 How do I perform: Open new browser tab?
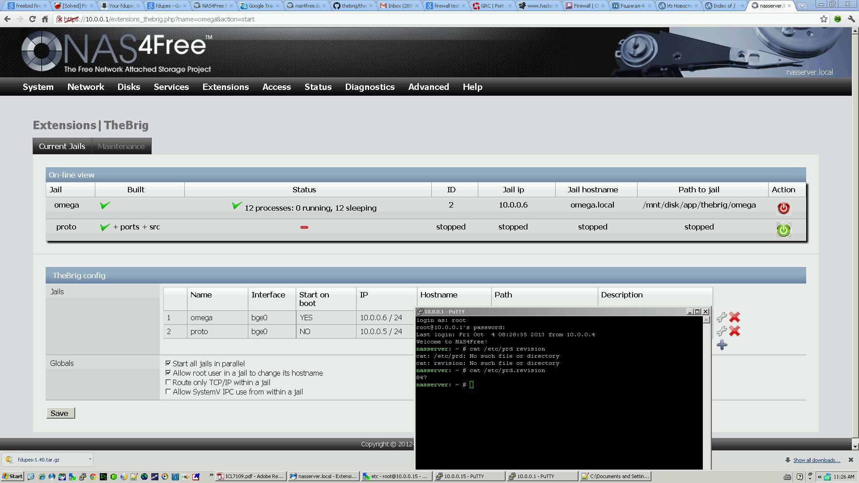[802, 5]
